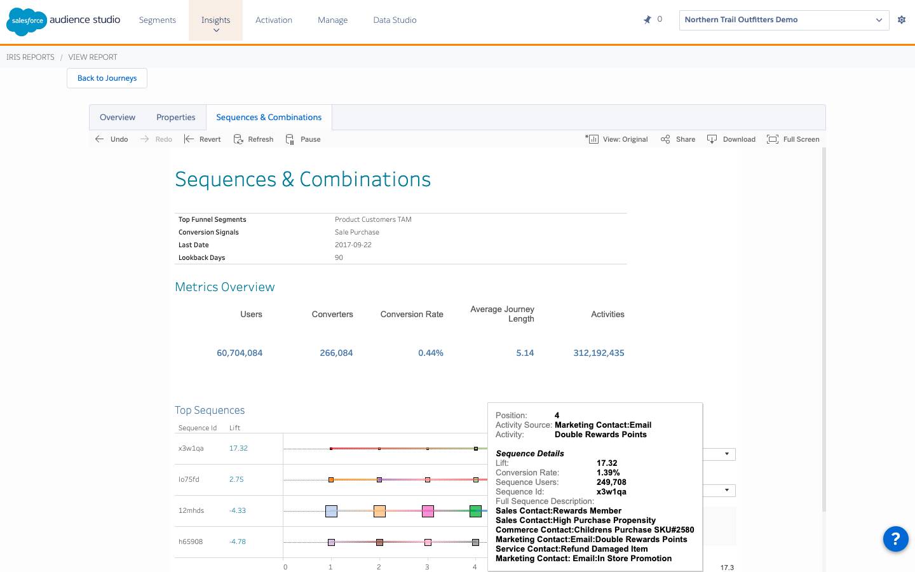
Task: Expand the Insights menu chevron
Action: click(x=216, y=31)
